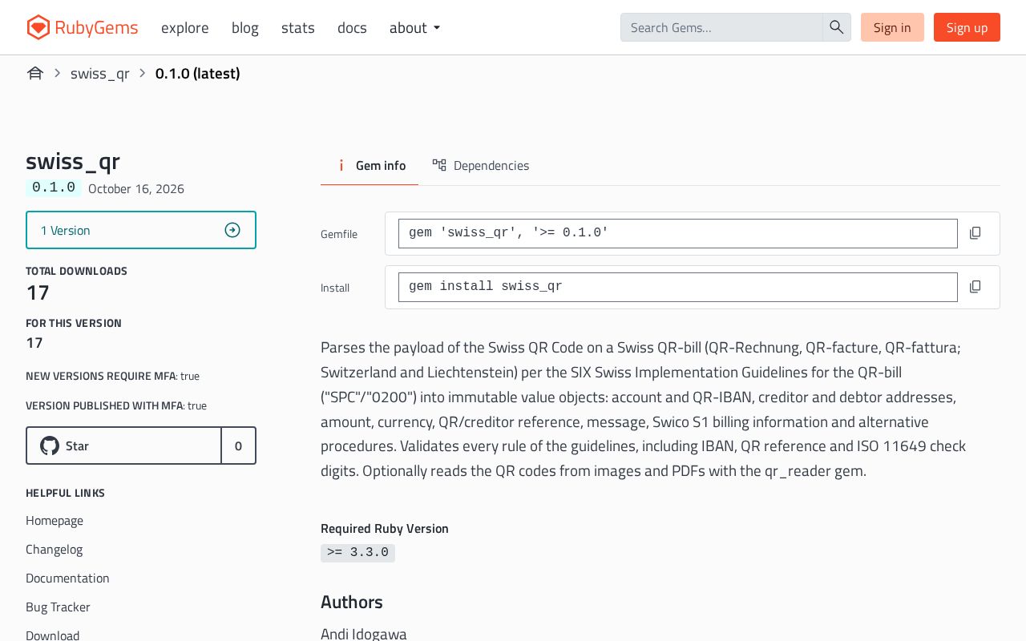Viewport: 1026px width, 641px height.
Task: Click the arrow icon in 1 Version box
Action: coord(232,230)
